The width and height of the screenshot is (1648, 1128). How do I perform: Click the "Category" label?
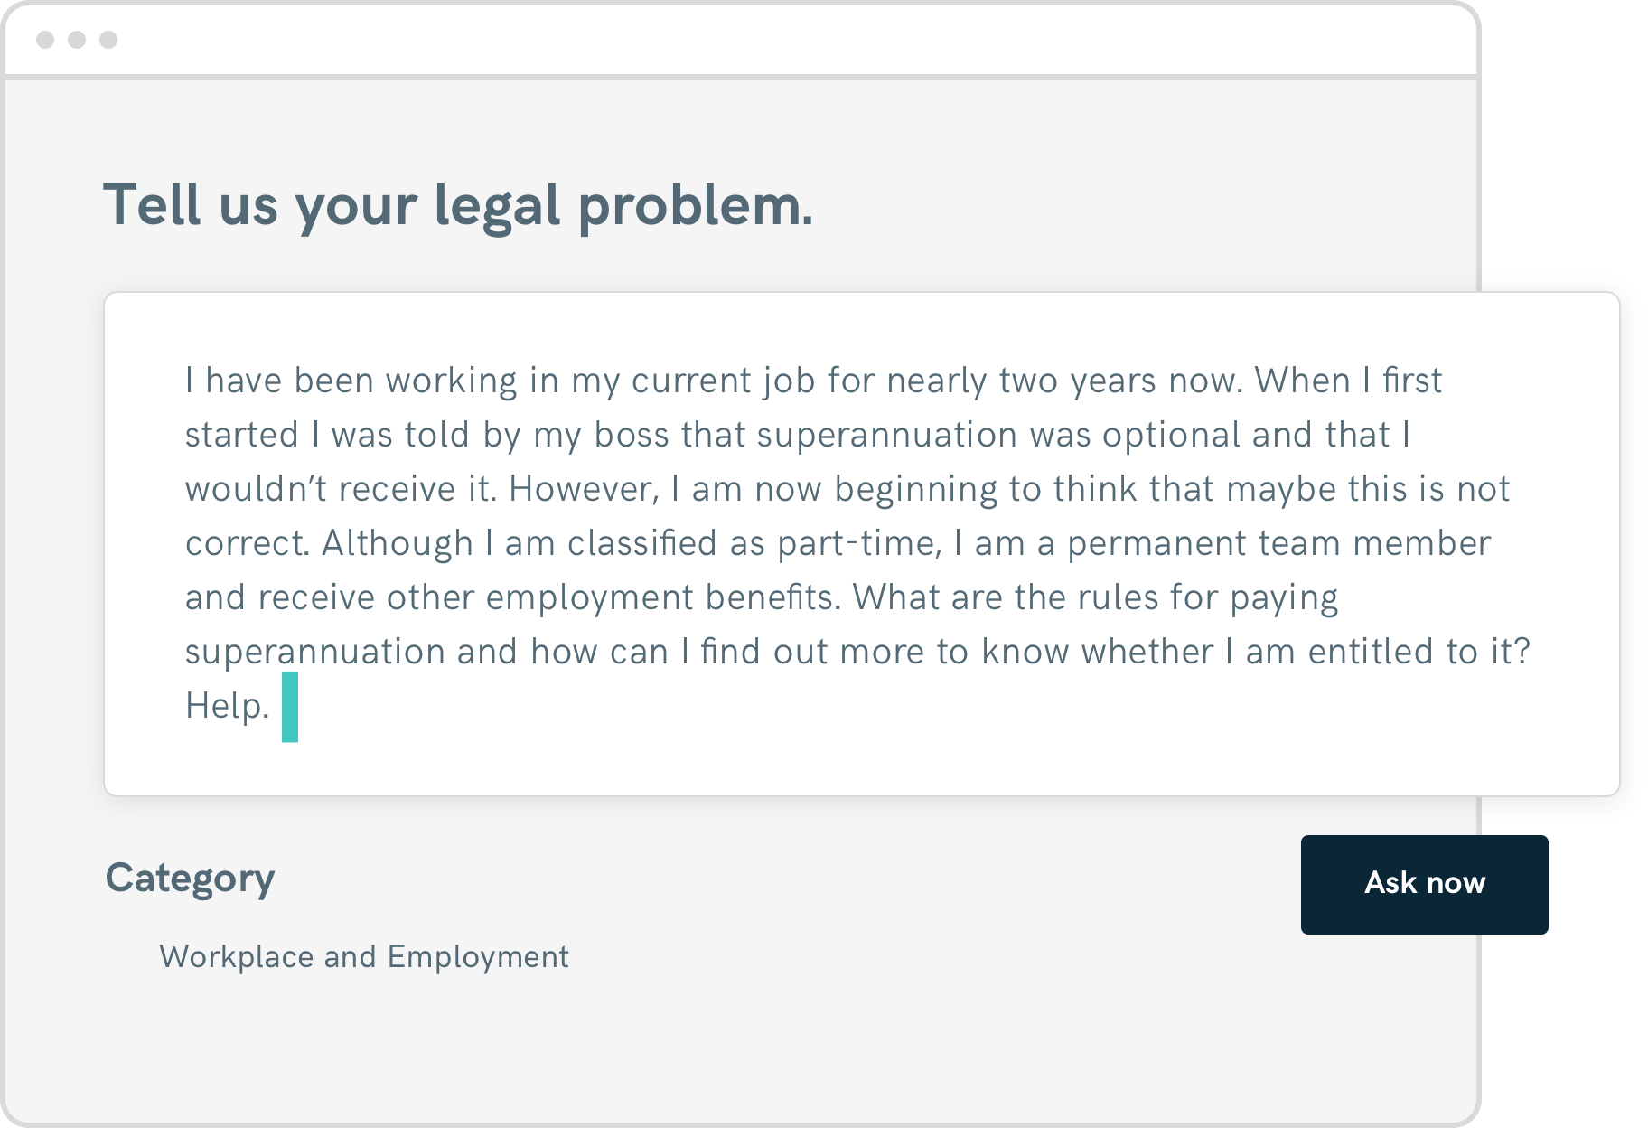coord(190,878)
